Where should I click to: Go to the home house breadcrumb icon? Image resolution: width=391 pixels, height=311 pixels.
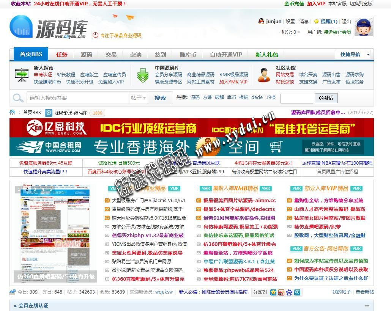(x=12, y=113)
